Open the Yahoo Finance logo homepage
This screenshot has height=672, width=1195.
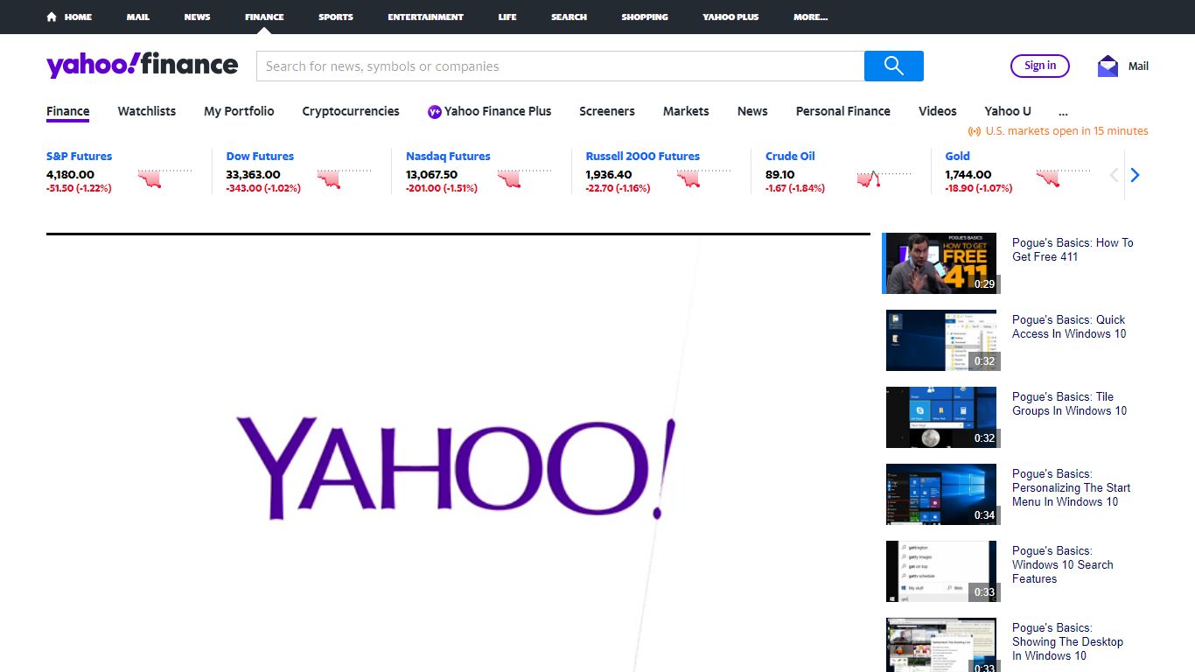pyautogui.click(x=142, y=66)
